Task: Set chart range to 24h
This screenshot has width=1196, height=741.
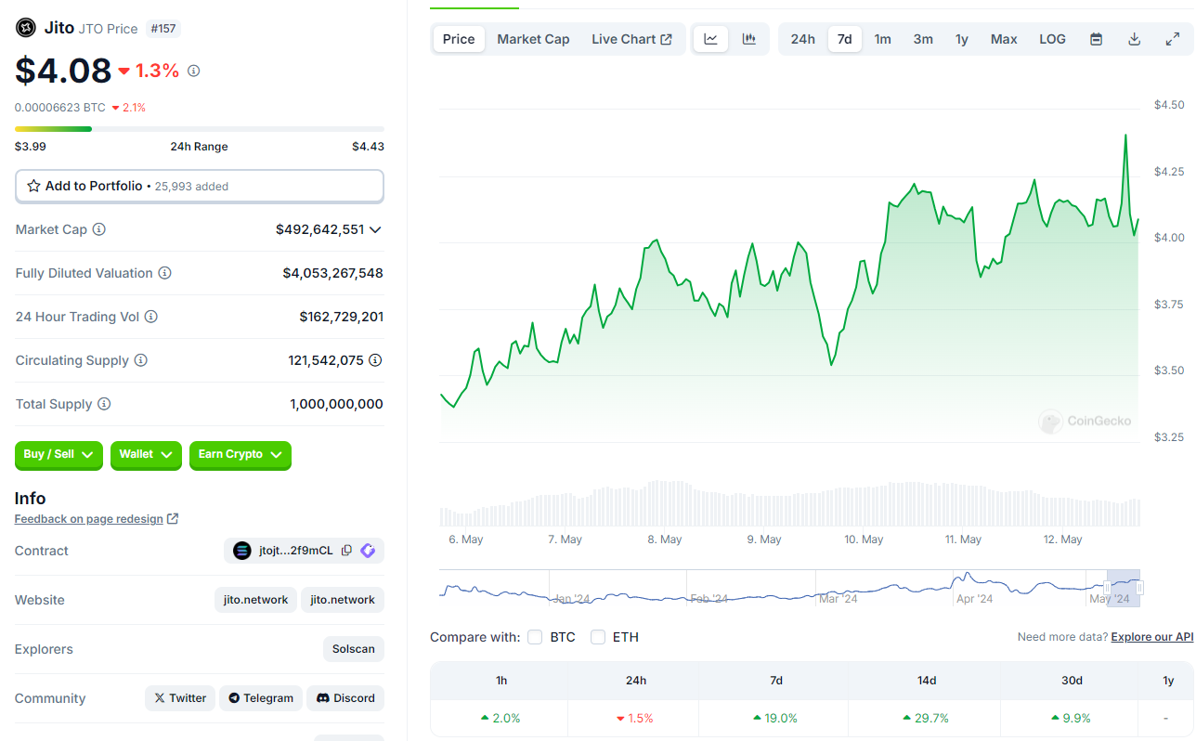Action: point(803,39)
